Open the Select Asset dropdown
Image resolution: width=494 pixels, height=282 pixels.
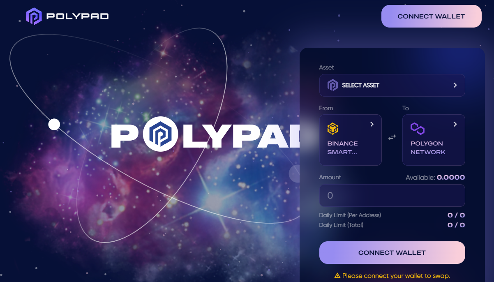(x=392, y=85)
